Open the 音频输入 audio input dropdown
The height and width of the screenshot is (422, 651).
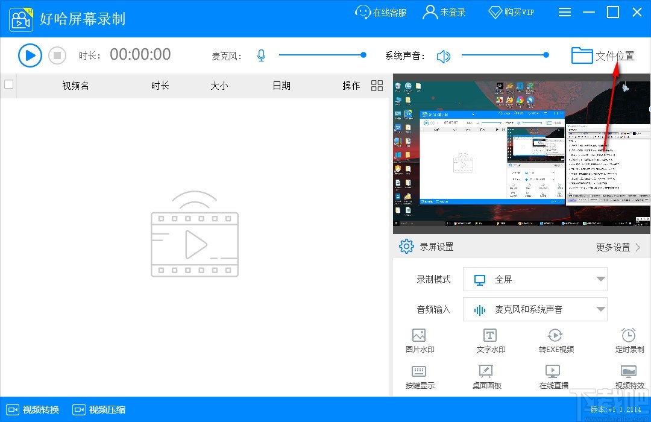tap(535, 309)
